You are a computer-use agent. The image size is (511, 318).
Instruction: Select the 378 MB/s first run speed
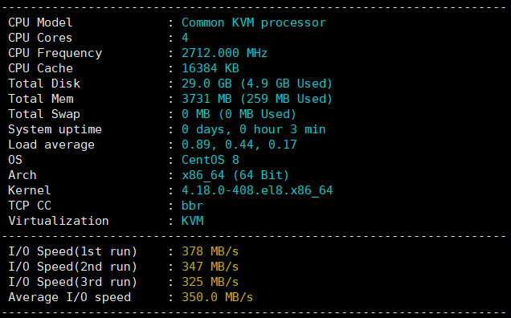tap(211, 251)
